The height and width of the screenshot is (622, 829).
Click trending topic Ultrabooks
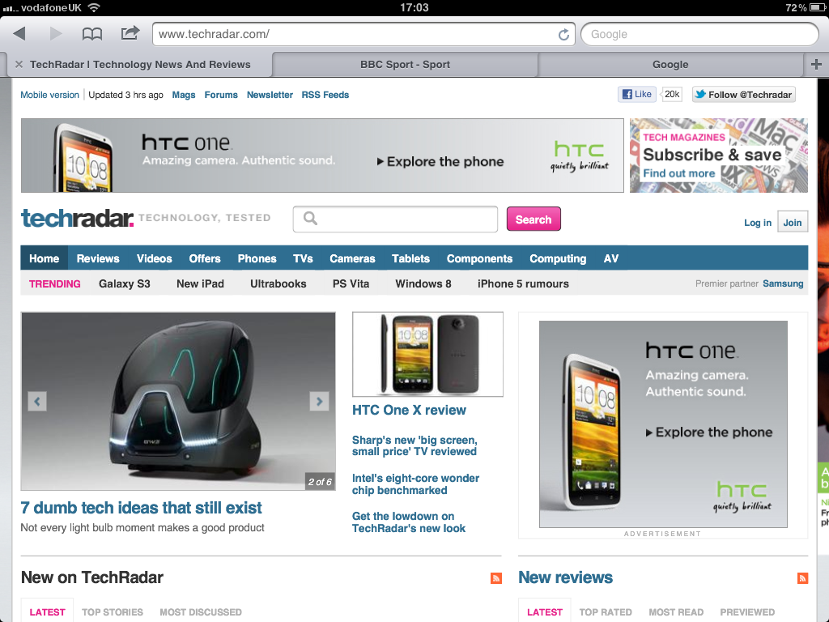pos(278,283)
